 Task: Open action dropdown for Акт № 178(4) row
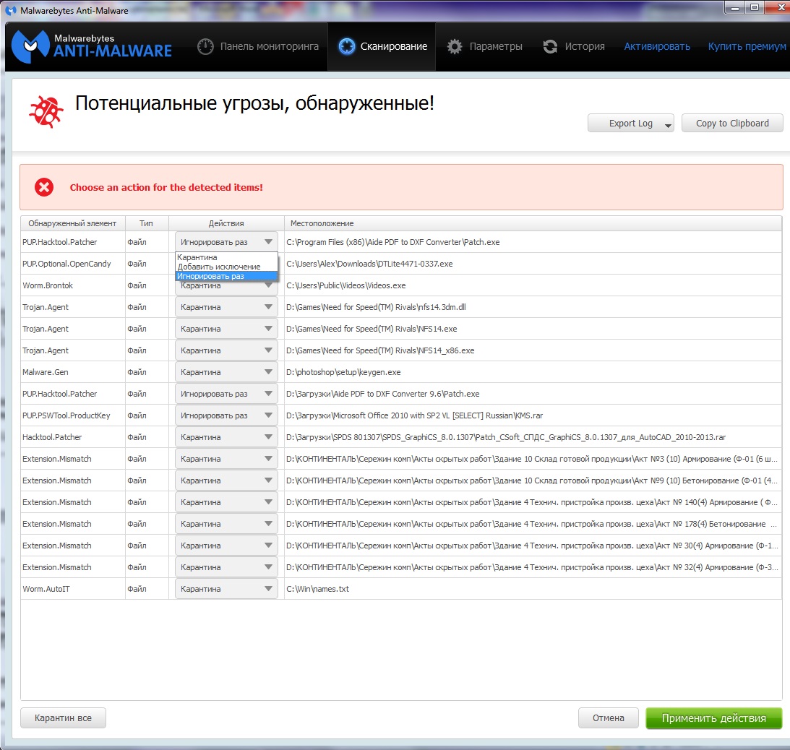click(226, 524)
